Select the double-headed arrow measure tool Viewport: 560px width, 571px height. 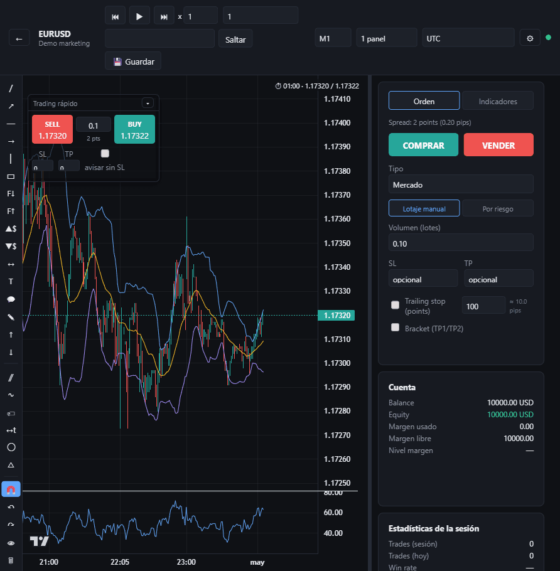coord(11,264)
